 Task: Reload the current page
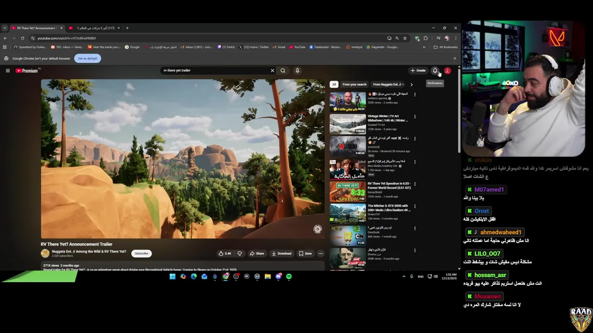22,38
